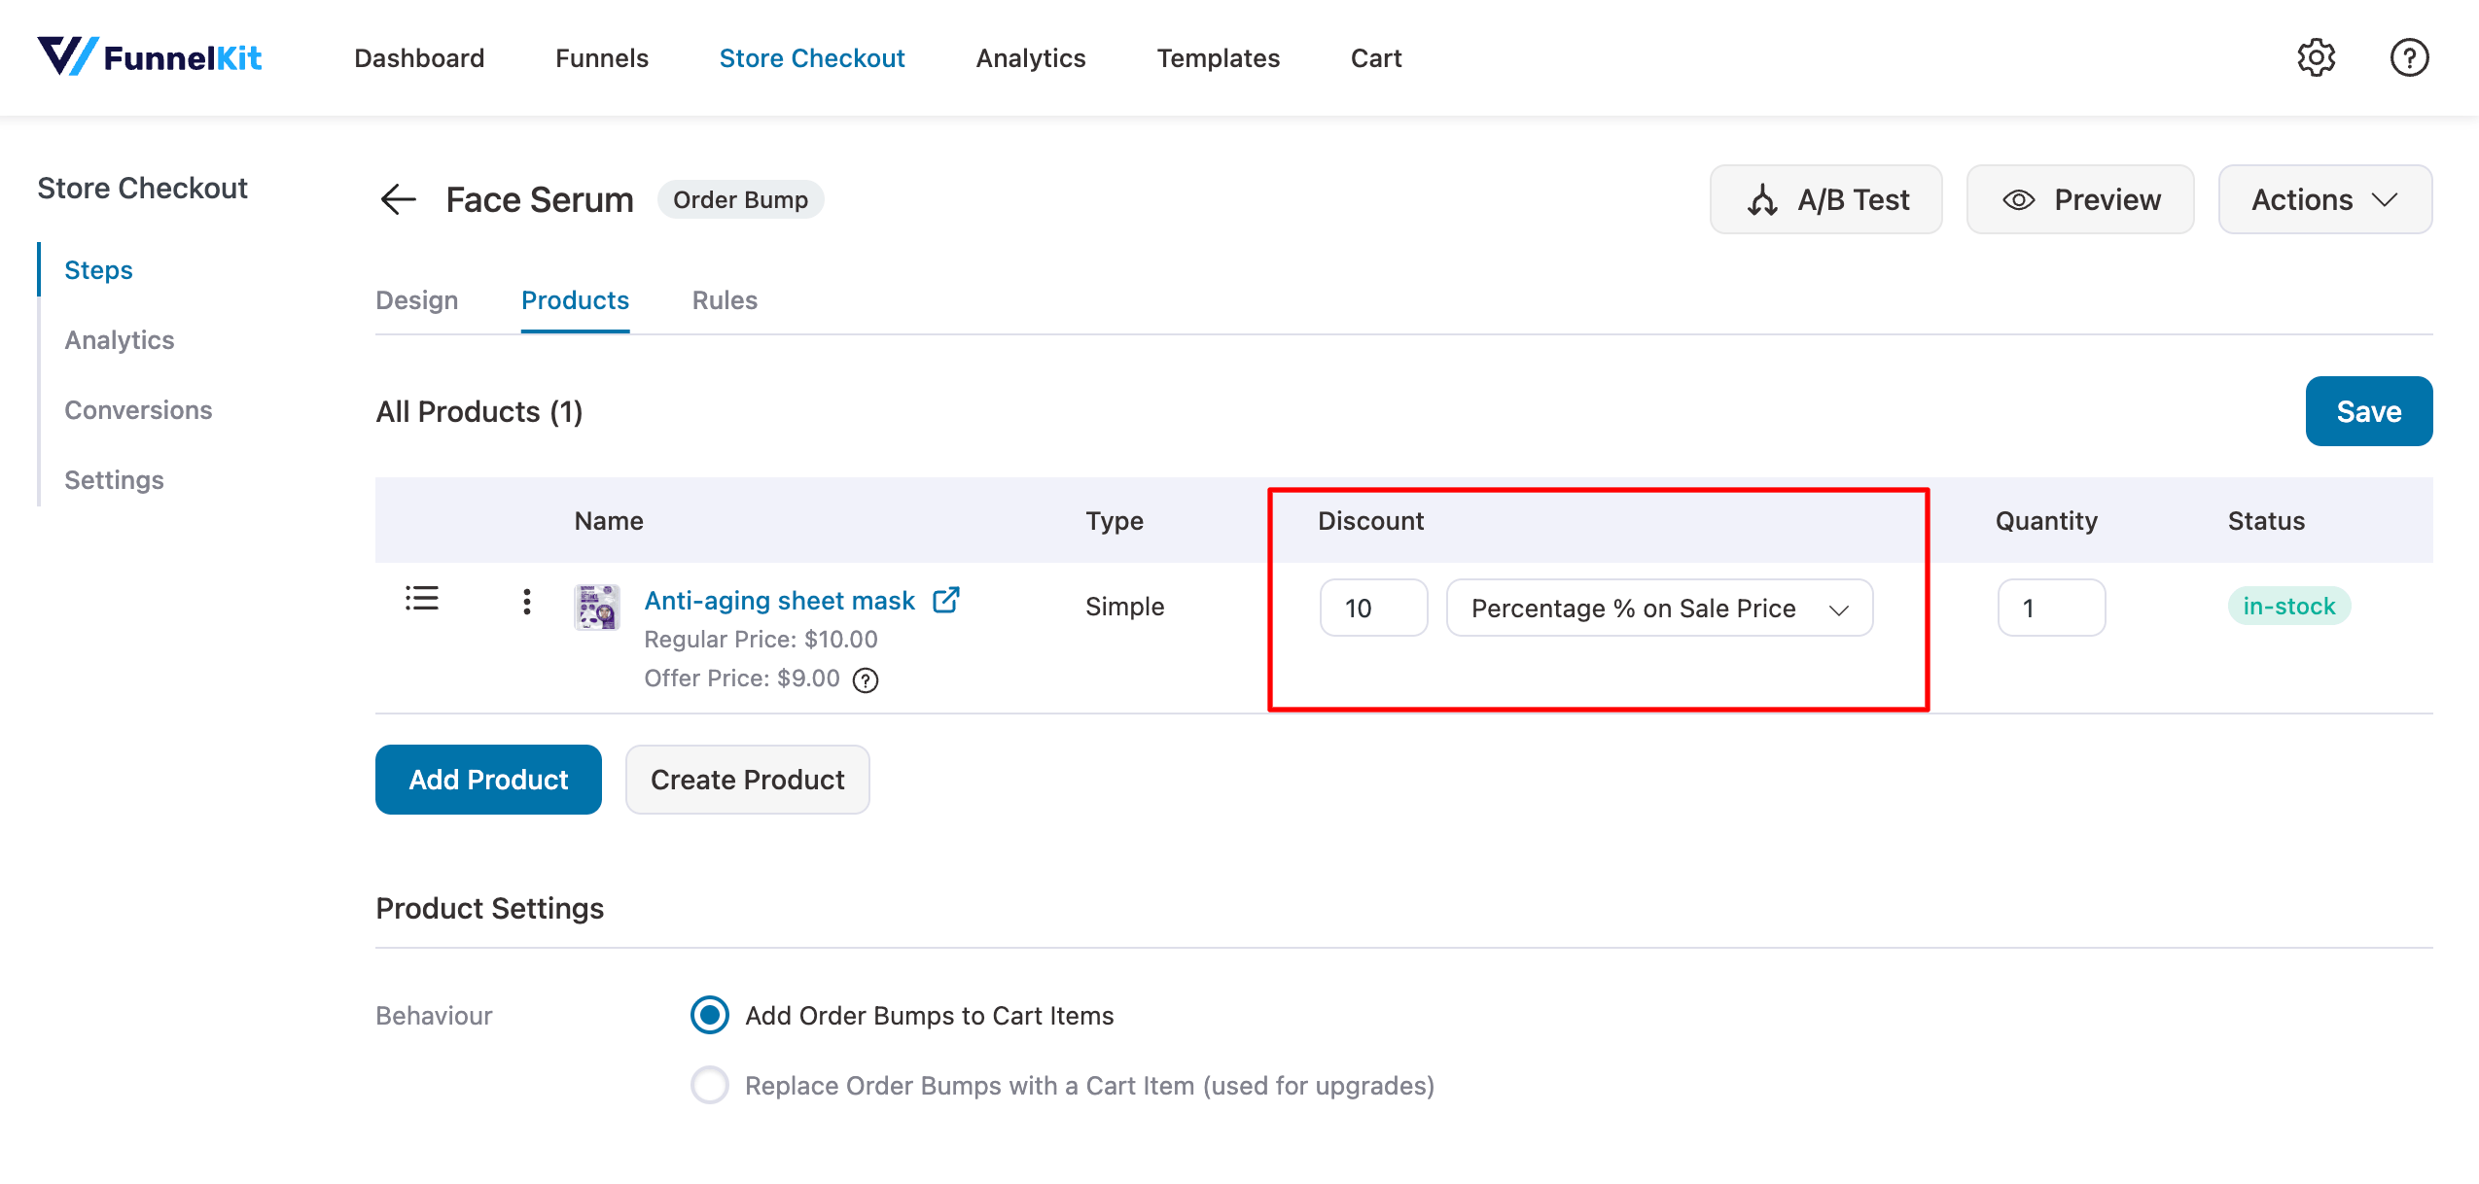Screen dimensions: 2479x1184
Task: Open the Percentage % on Sale Price dropdown
Action: point(1659,609)
